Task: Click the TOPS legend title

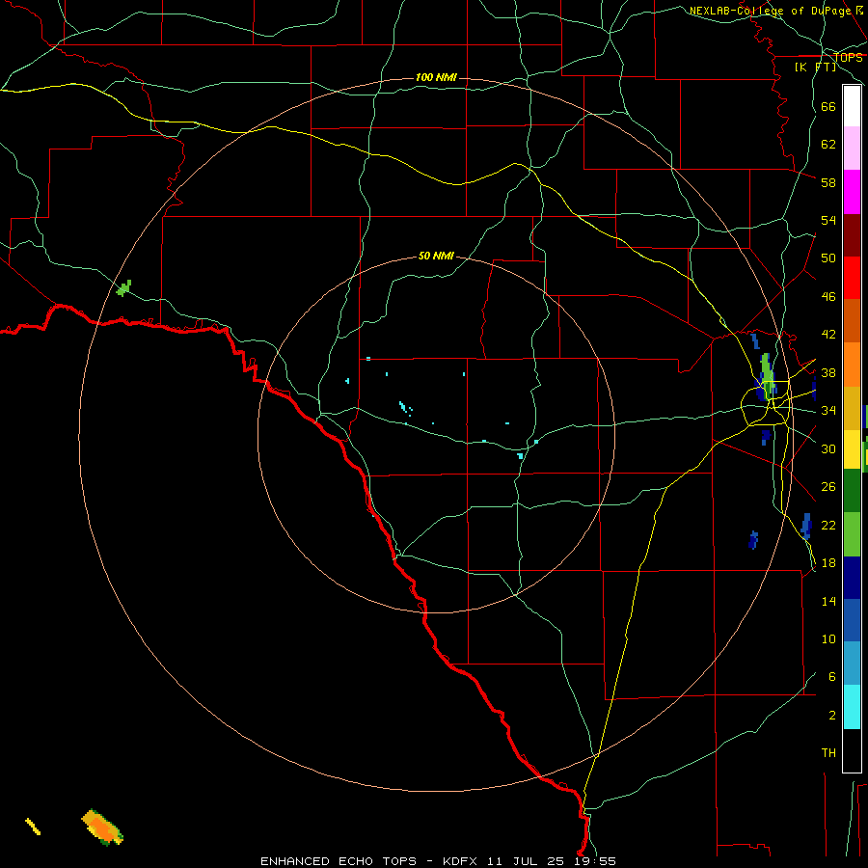Action: [848, 58]
